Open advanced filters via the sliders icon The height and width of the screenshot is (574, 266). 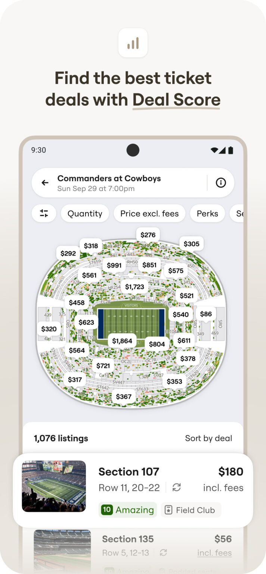tap(44, 213)
